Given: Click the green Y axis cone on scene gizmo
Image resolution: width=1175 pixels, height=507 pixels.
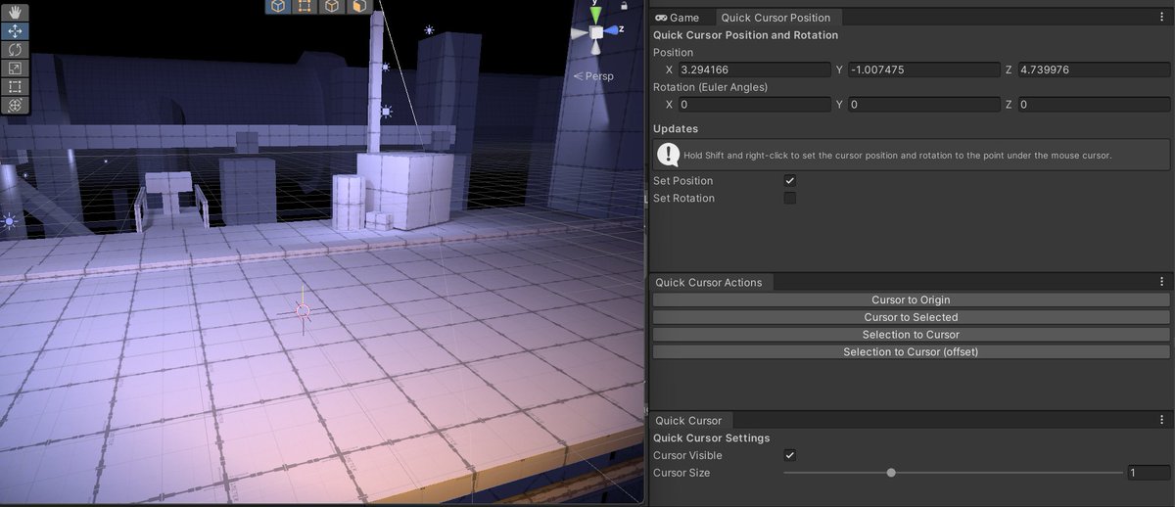Looking at the screenshot, I should tap(596, 15).
